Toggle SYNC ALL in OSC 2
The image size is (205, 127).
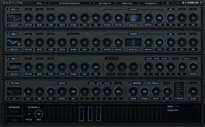pyautogui.click(x=133, y=50)
